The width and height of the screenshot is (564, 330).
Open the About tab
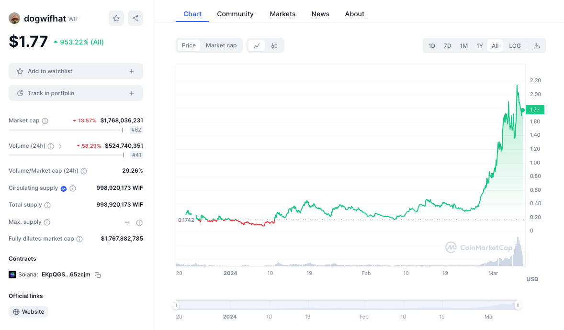[x=355, y=14]
